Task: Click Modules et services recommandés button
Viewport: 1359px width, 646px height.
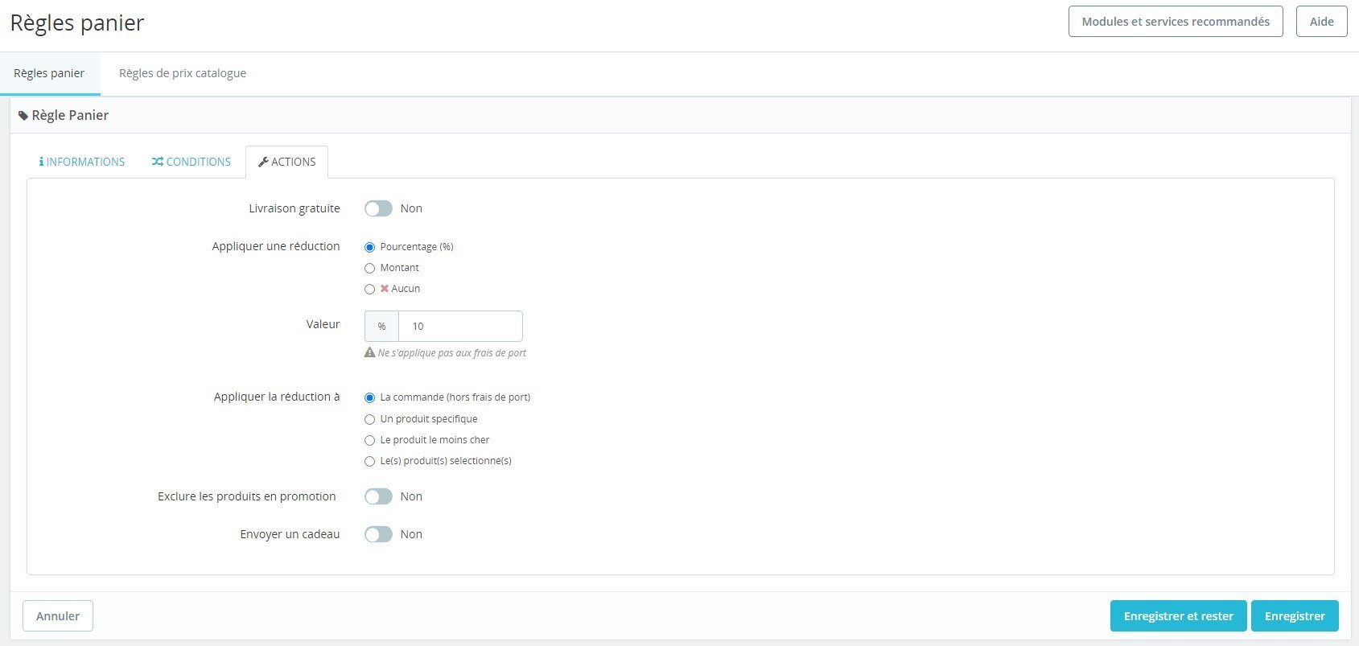Action: [x=1176, y=22]
